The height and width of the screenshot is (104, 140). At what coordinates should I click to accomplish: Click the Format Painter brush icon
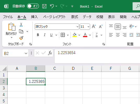21,38
